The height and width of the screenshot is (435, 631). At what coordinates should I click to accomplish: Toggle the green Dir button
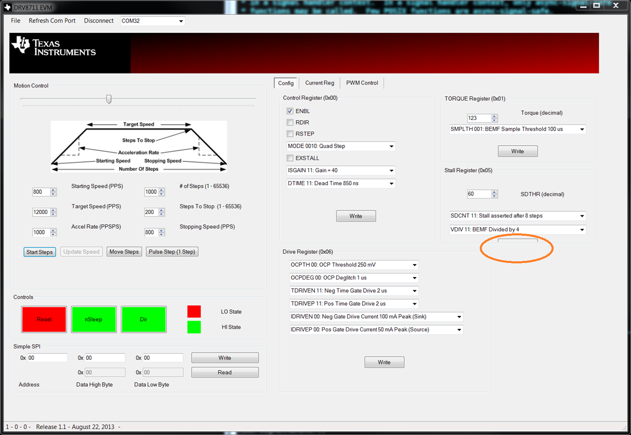click(144, 319)
